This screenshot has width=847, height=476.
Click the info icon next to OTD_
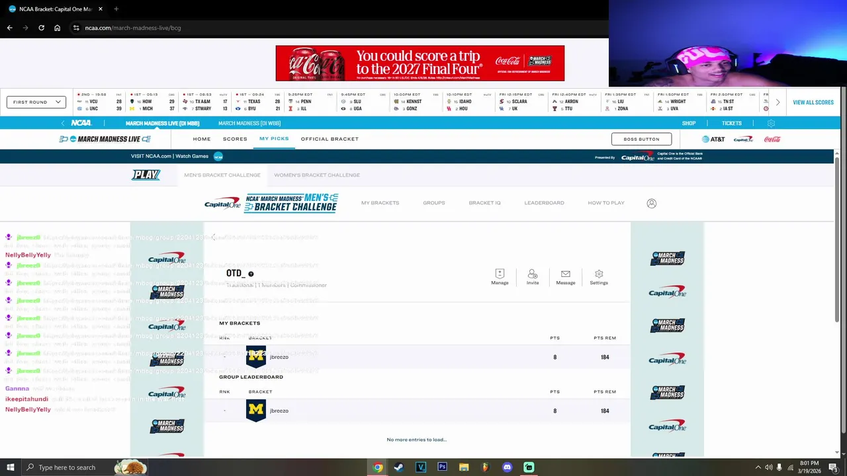click(x=251, y=274)
